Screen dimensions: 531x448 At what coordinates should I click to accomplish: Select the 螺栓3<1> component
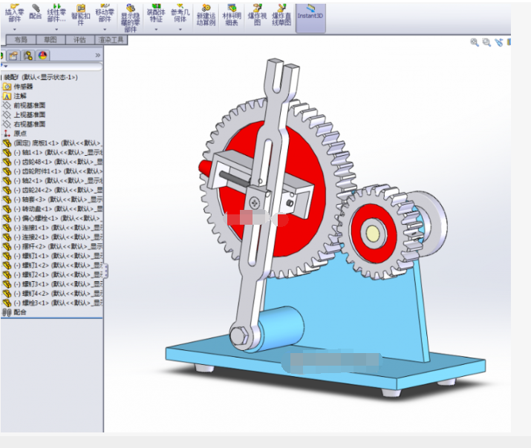click(53, 303)
